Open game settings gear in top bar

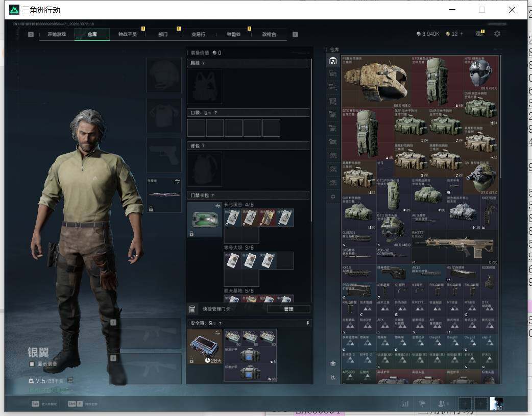click(497, 34)
